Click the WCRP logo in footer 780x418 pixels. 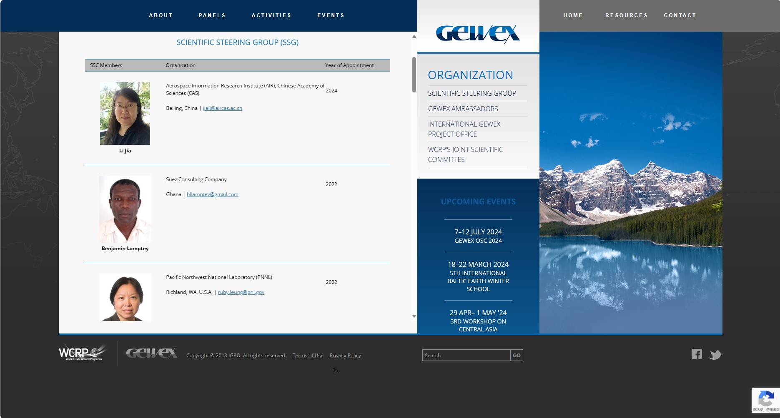point(83,353)
